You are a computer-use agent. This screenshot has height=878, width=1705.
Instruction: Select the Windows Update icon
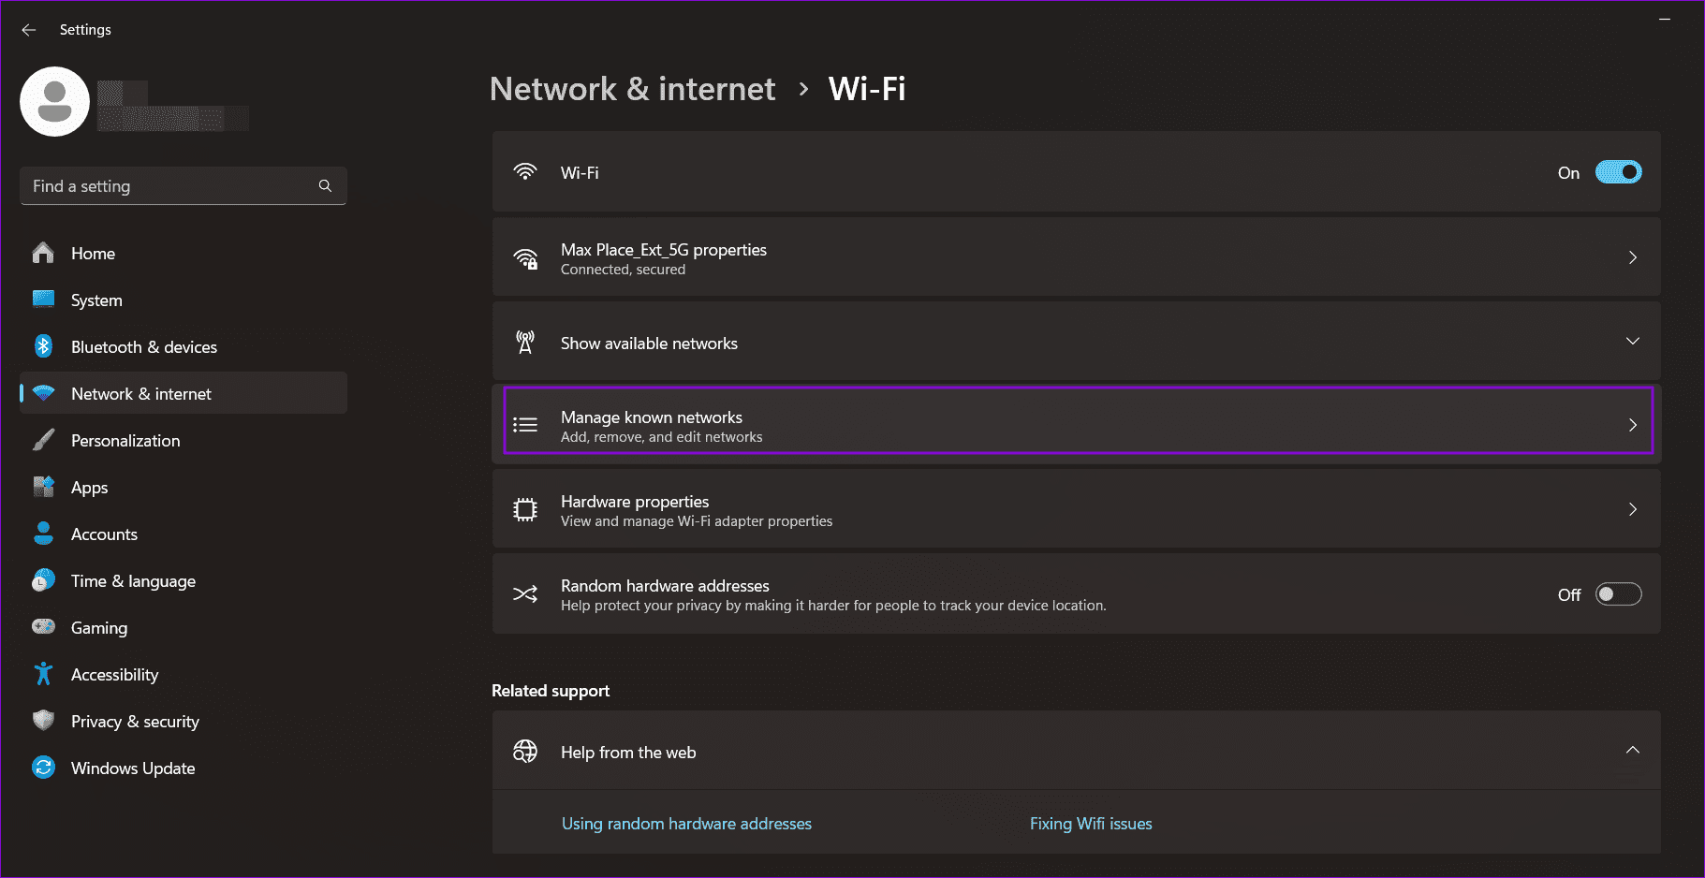tap(43, 768)
